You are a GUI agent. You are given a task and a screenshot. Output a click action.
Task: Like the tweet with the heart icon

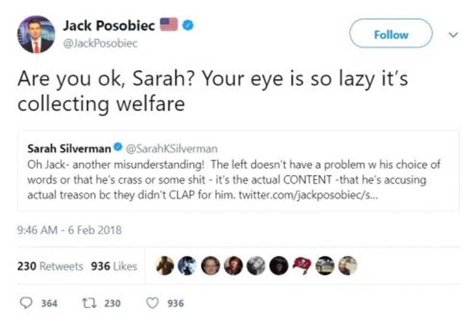[153, 303]
